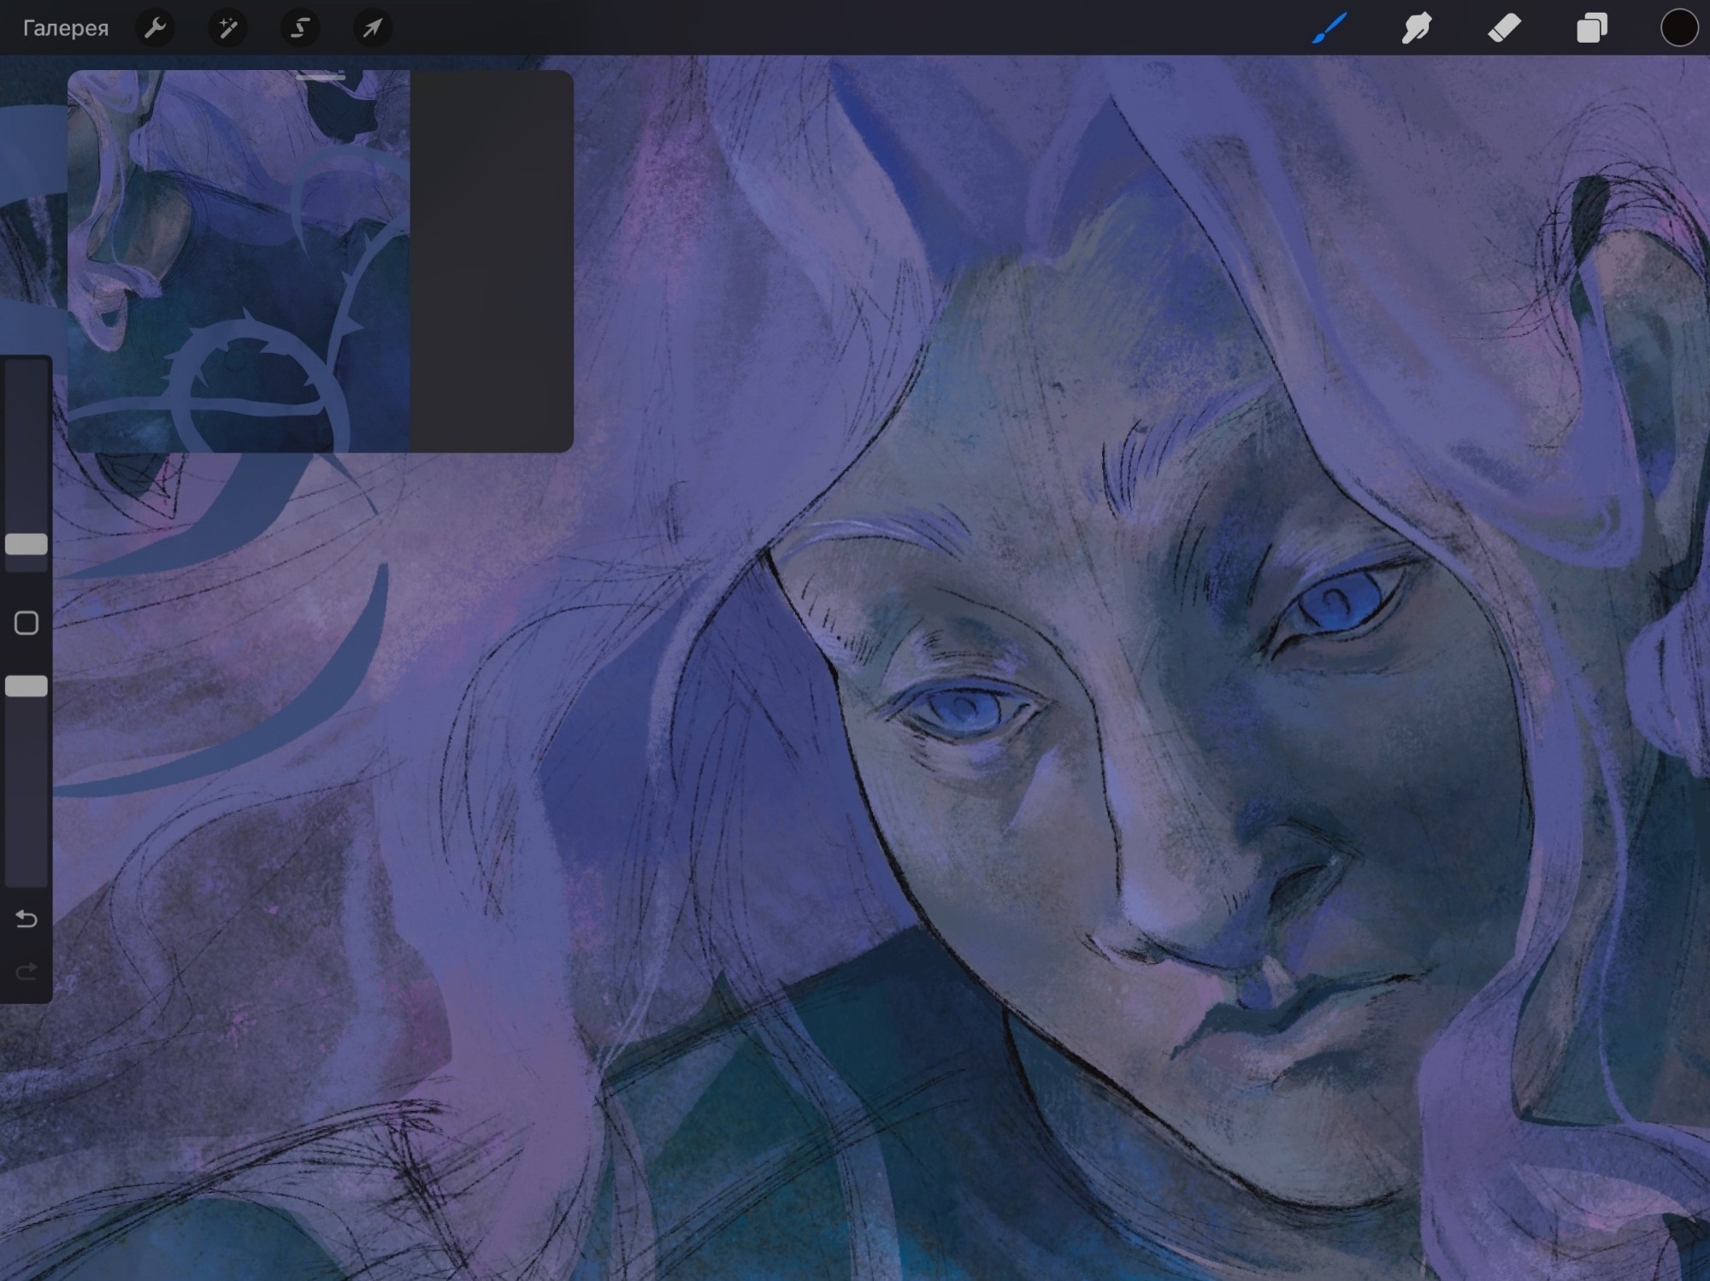Open the active color picker circle
The width and height of the screenshot is (1710, 1281).
[1678, 27]
